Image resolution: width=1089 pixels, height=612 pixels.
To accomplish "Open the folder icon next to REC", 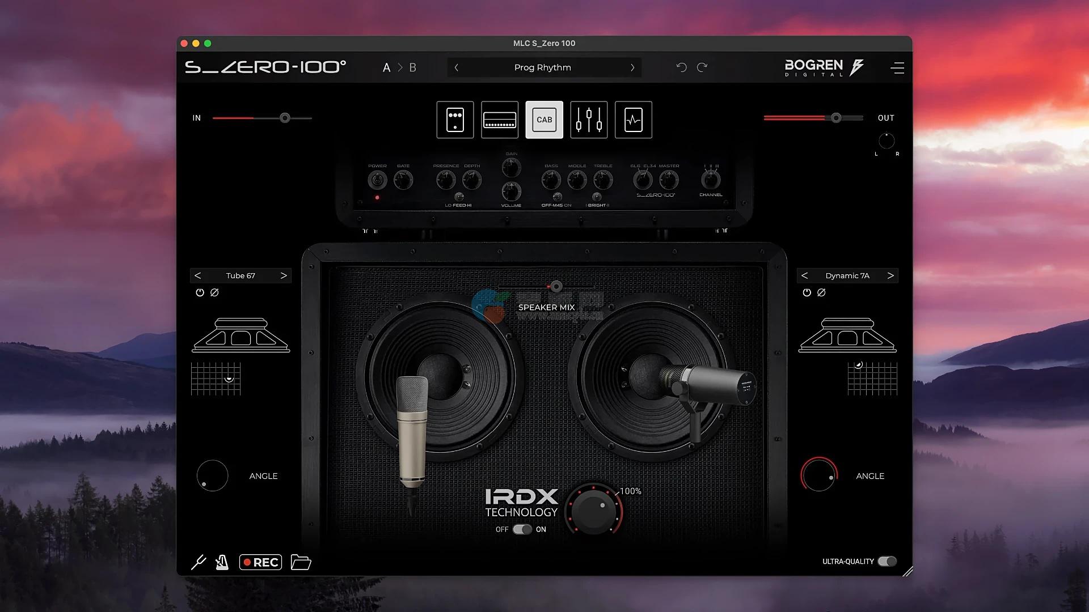I will pos(301,562).
